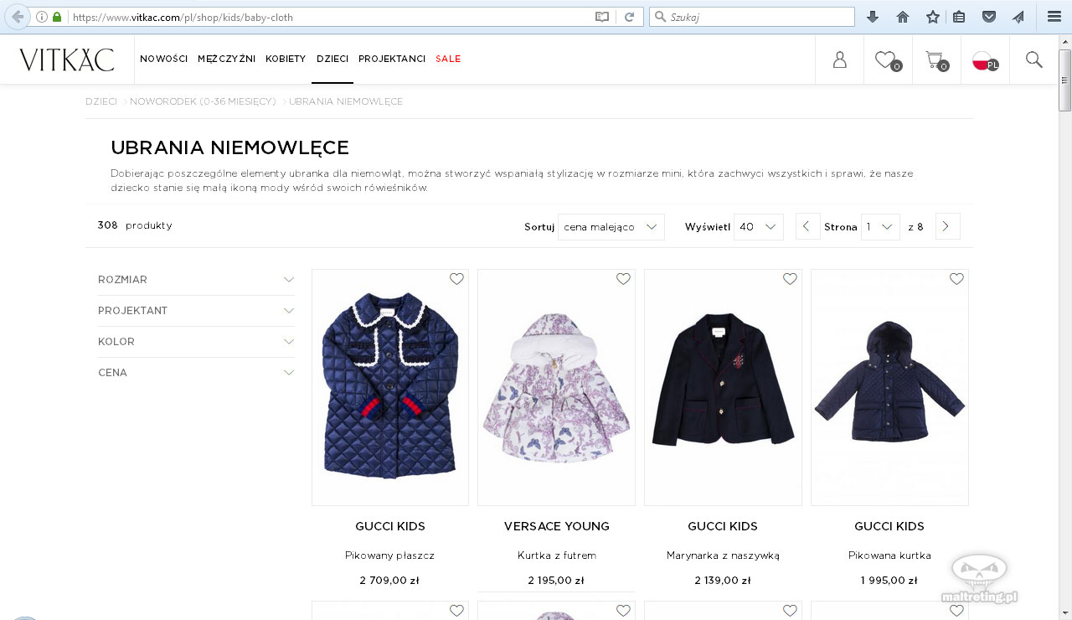Open PROJEKTANCI menu
Screen dimensions: 1072x620
392,59
